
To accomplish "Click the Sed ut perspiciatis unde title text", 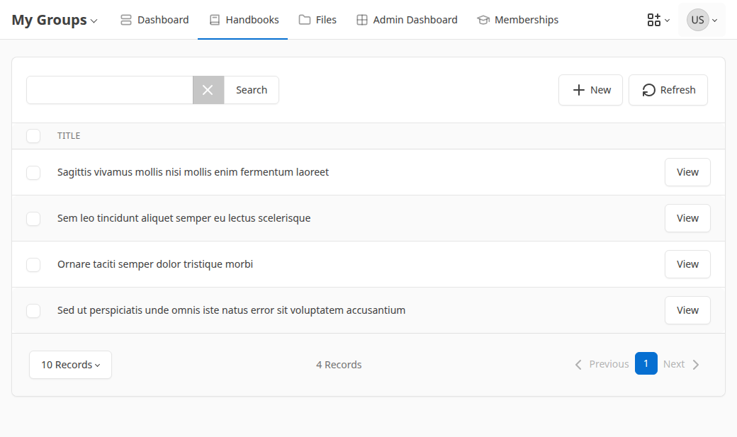I will pos(231,310).
